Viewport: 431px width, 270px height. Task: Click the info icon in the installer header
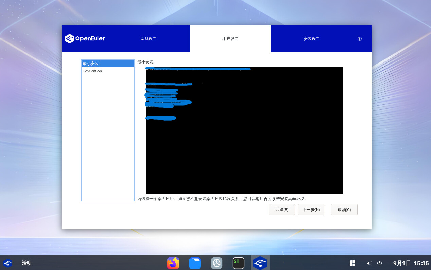coord(359,39)
